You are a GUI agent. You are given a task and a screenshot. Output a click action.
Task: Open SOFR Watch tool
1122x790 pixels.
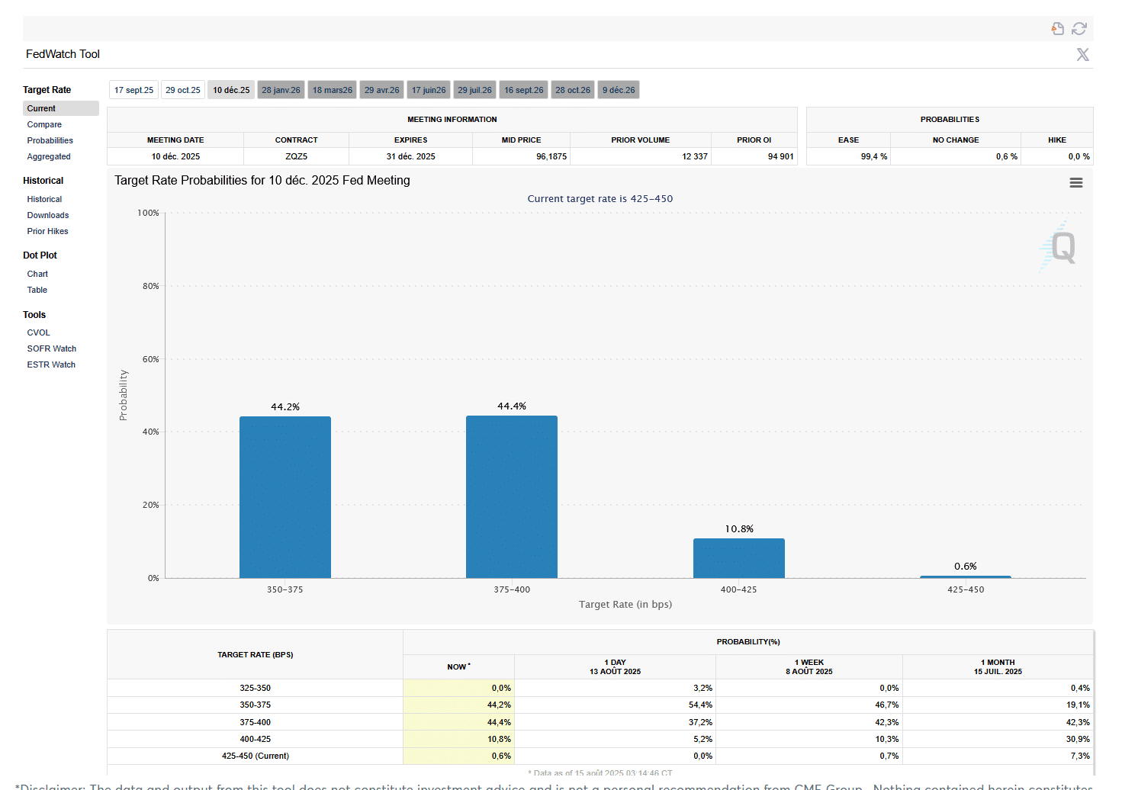[x=52, y=348]
